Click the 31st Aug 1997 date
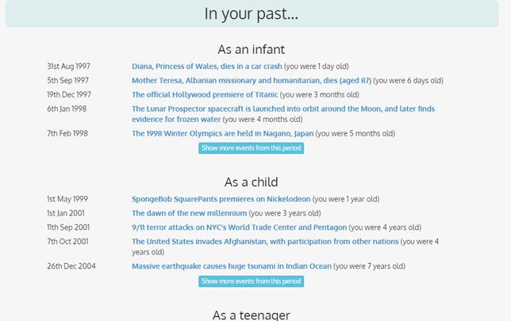The image size is (511, 321). coord(67,67)
